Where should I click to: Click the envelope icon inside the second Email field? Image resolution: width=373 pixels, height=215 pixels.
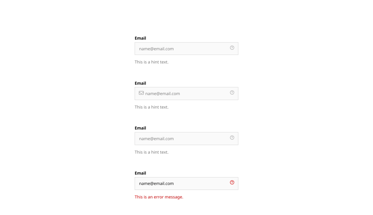point(141,93)
